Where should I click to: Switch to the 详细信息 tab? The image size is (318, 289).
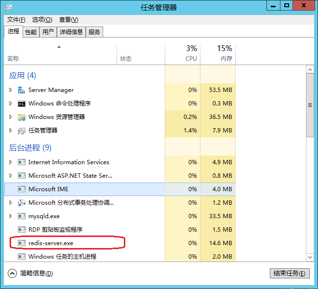coord(71,32)
